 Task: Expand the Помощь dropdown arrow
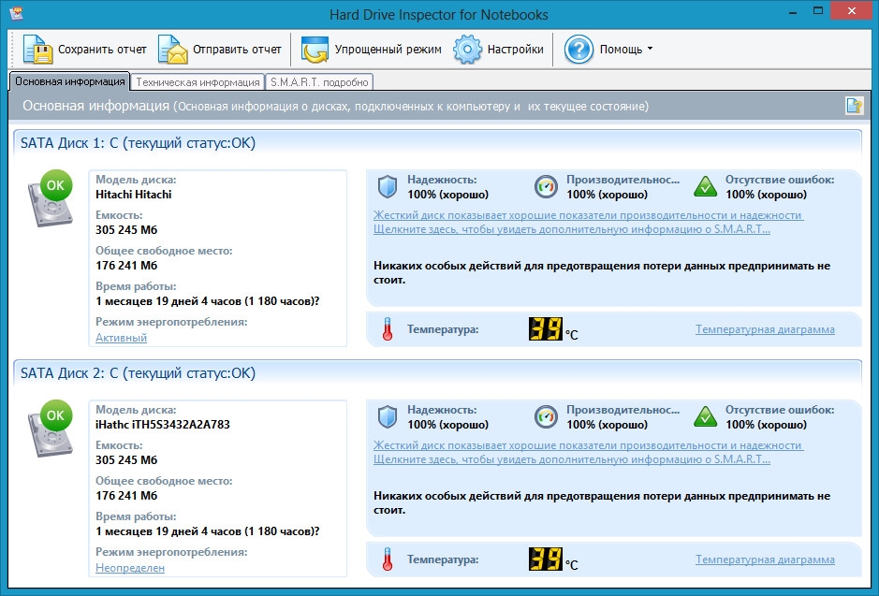pos(650,50)
